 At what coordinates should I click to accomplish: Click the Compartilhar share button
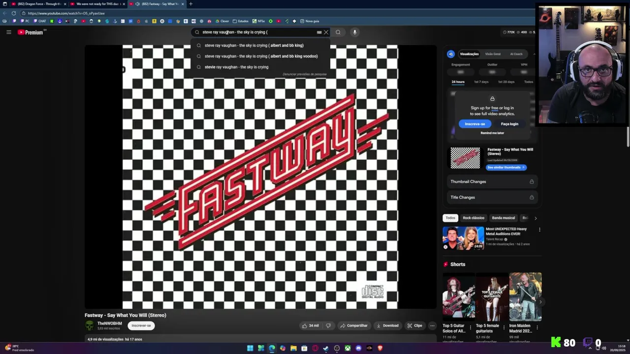354,325
